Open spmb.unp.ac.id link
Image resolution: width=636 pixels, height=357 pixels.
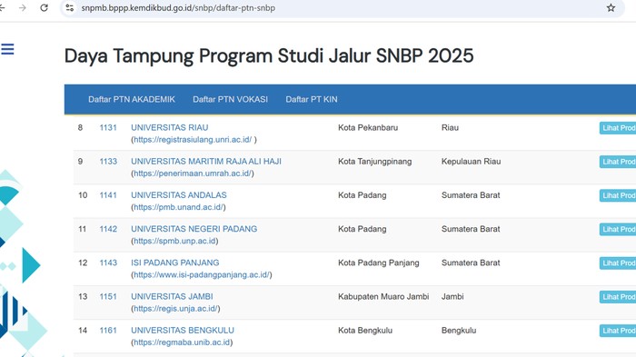click(x=174, y=241)
